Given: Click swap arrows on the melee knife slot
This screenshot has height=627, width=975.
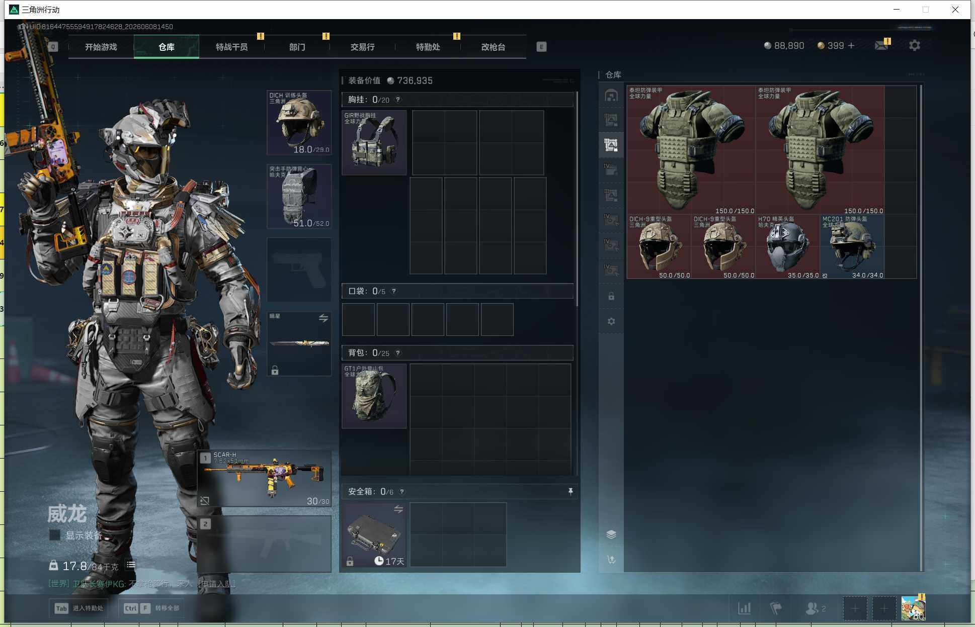Looking at the screenshot, I should [x=323, y=318].
